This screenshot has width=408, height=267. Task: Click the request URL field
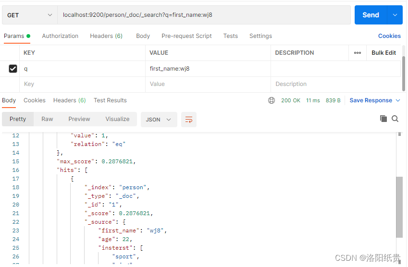click(x=204, y=15)
